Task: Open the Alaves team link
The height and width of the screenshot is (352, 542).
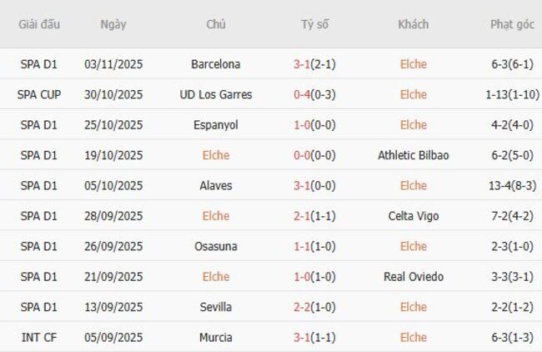Action: (x=215, y=186)
